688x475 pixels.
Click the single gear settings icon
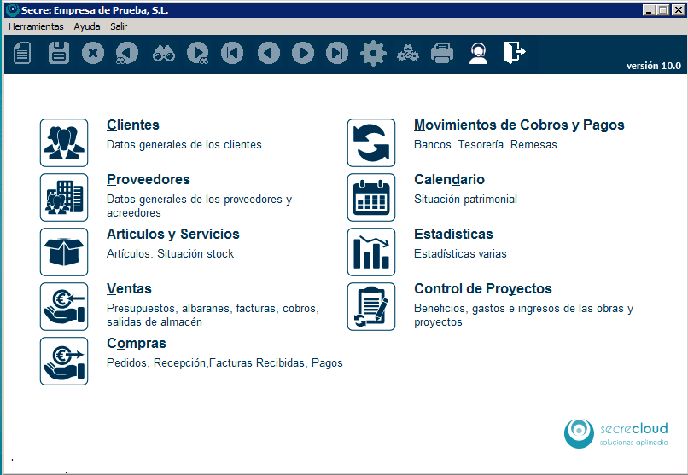click(x=373, y=54)
